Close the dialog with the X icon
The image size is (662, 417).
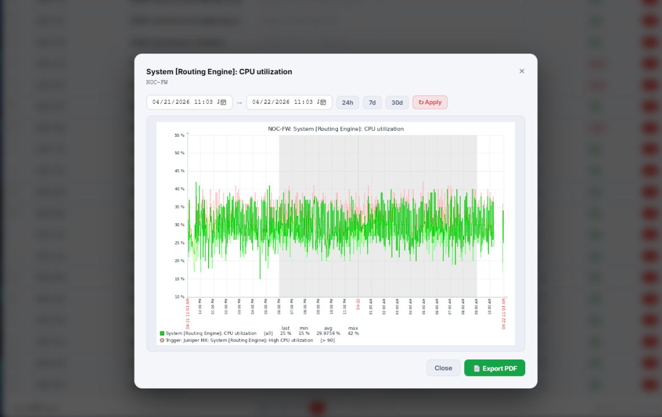click(x=522, y=71)
